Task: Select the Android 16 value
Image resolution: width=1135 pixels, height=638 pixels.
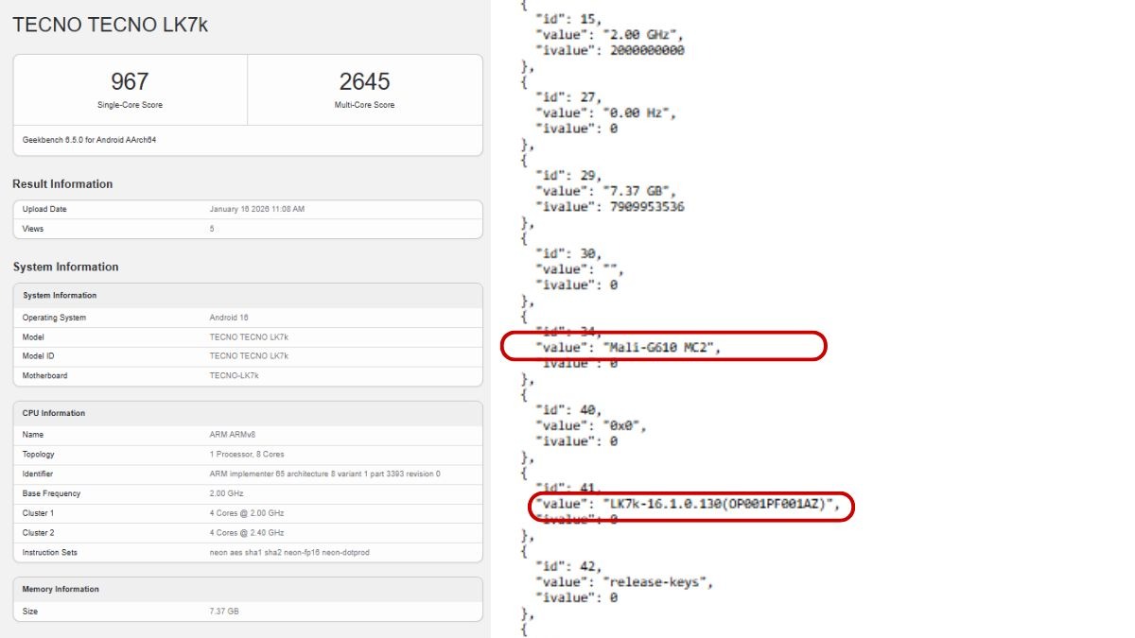Action: 229,318
